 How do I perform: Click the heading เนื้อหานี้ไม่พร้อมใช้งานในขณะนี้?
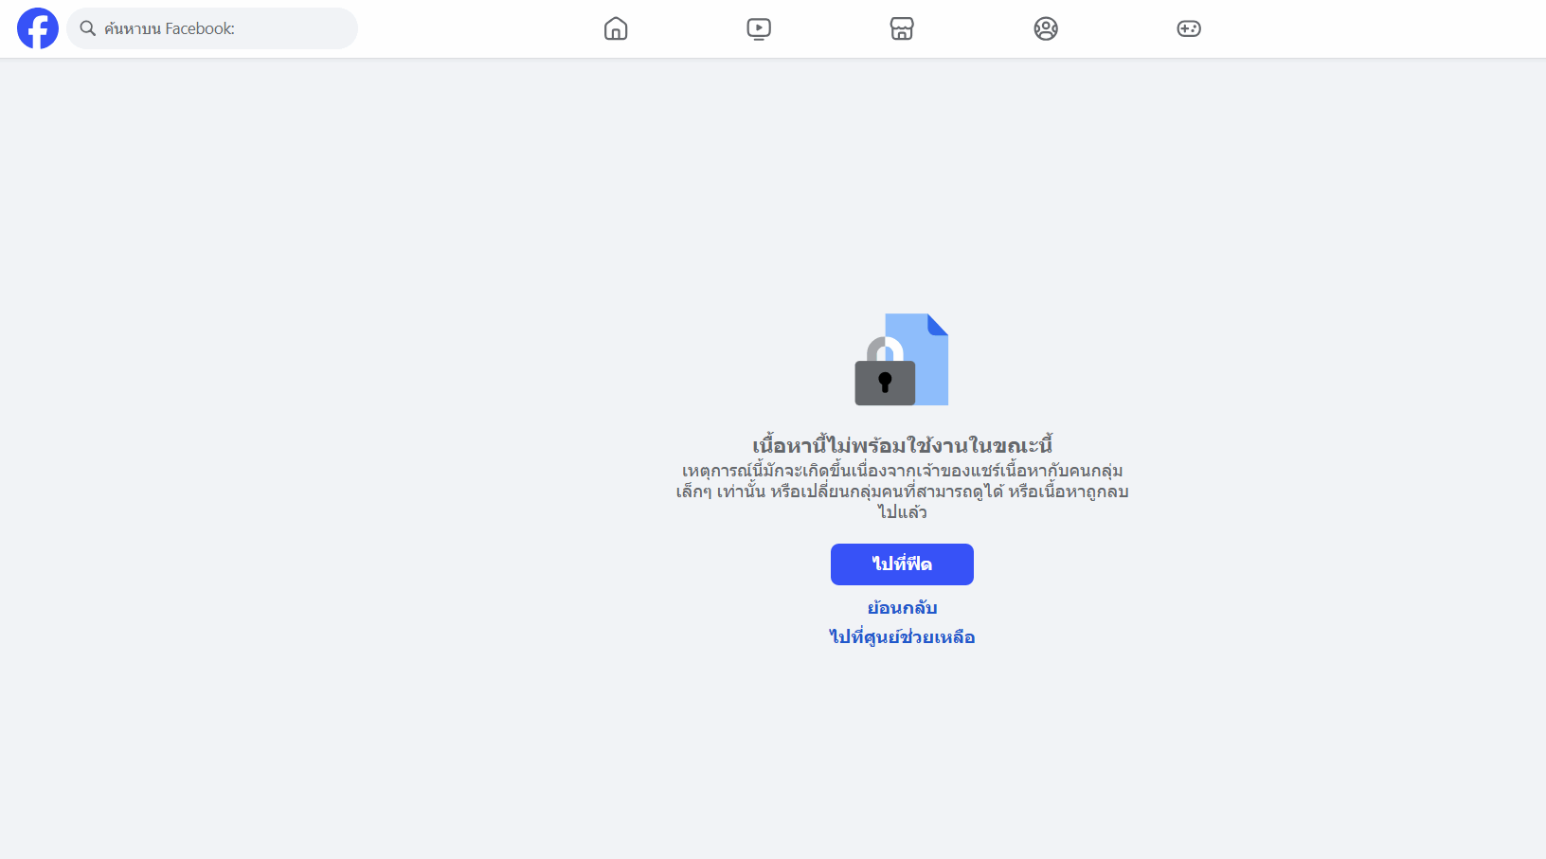click(x=902, y=445)
